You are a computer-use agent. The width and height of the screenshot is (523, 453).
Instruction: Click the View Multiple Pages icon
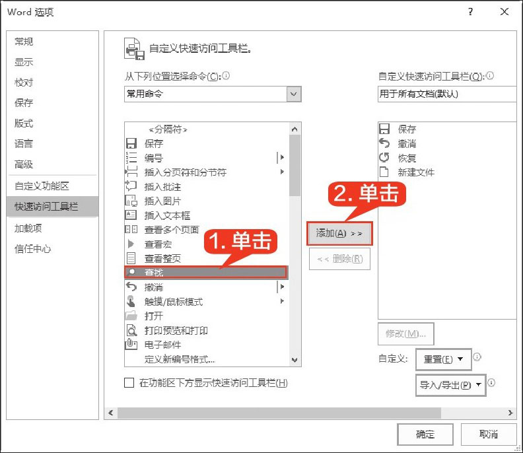click(x=131, y=229)
